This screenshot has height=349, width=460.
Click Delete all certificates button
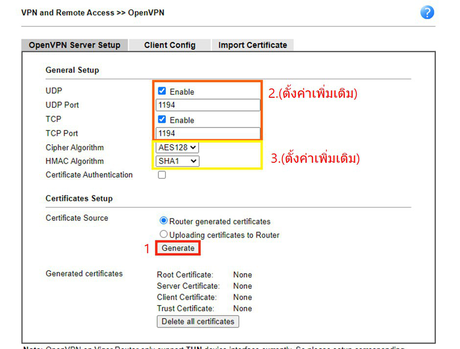point(198,322)
